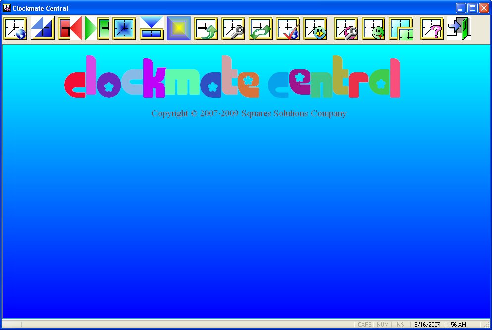492x330 pixels.
Task: Click the copyright Squares Solutions Company text
Action: (x=249, y=113)
